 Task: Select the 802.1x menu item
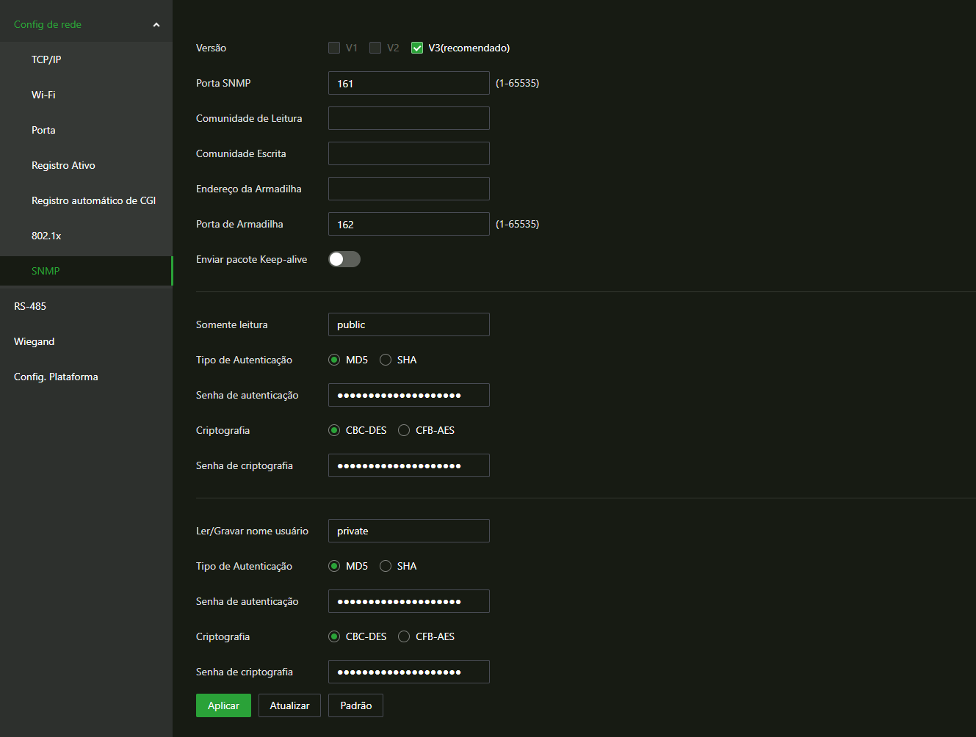[x=46, y=236]
